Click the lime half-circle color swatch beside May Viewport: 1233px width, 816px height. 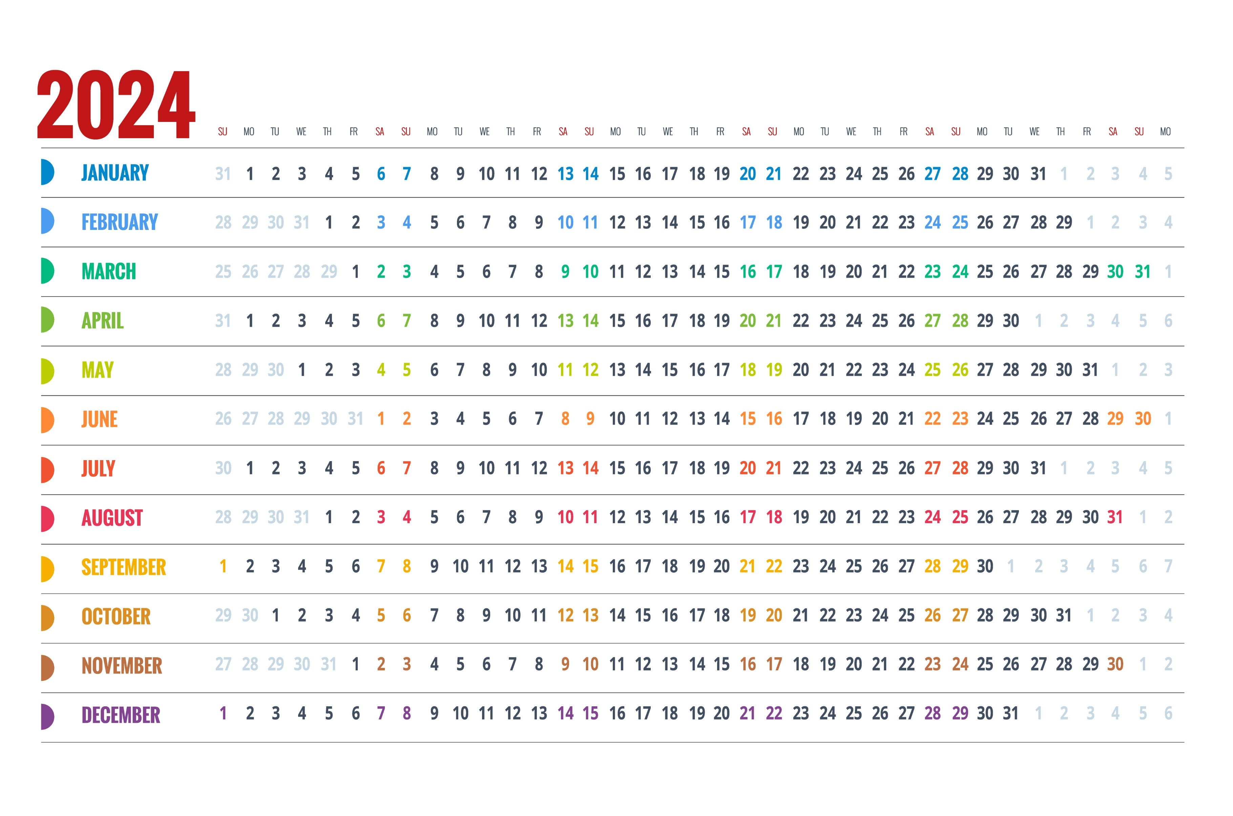47,371
